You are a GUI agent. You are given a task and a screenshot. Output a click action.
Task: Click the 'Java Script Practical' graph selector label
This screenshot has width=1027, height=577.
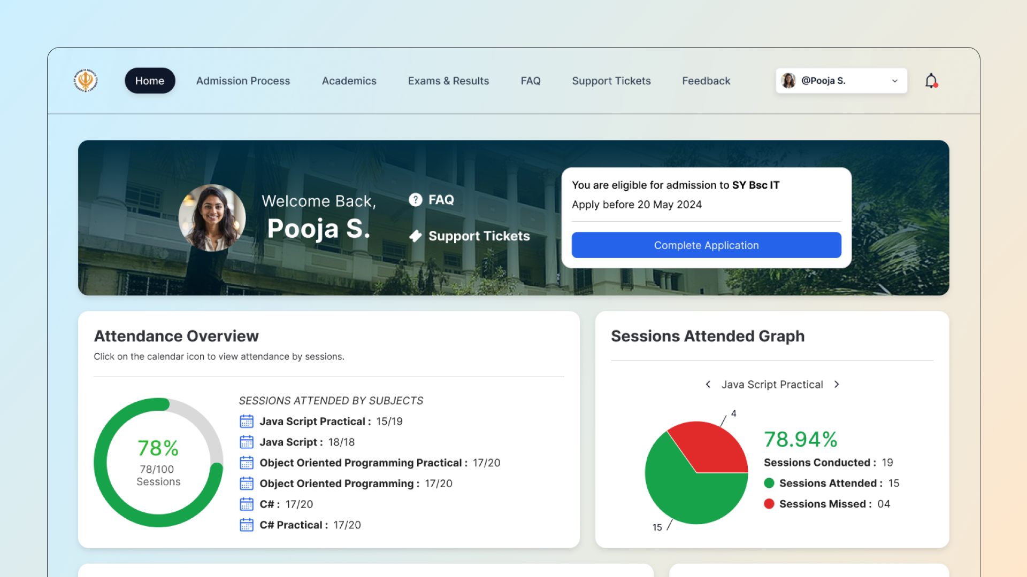772,385
